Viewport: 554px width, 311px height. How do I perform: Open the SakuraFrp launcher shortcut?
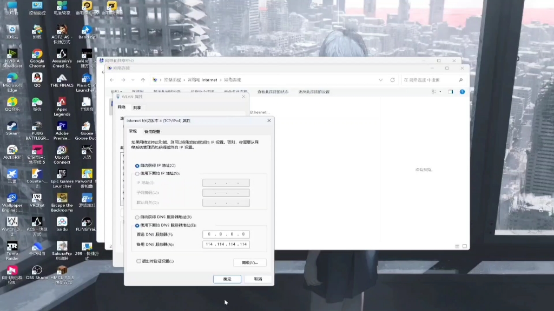62,251
